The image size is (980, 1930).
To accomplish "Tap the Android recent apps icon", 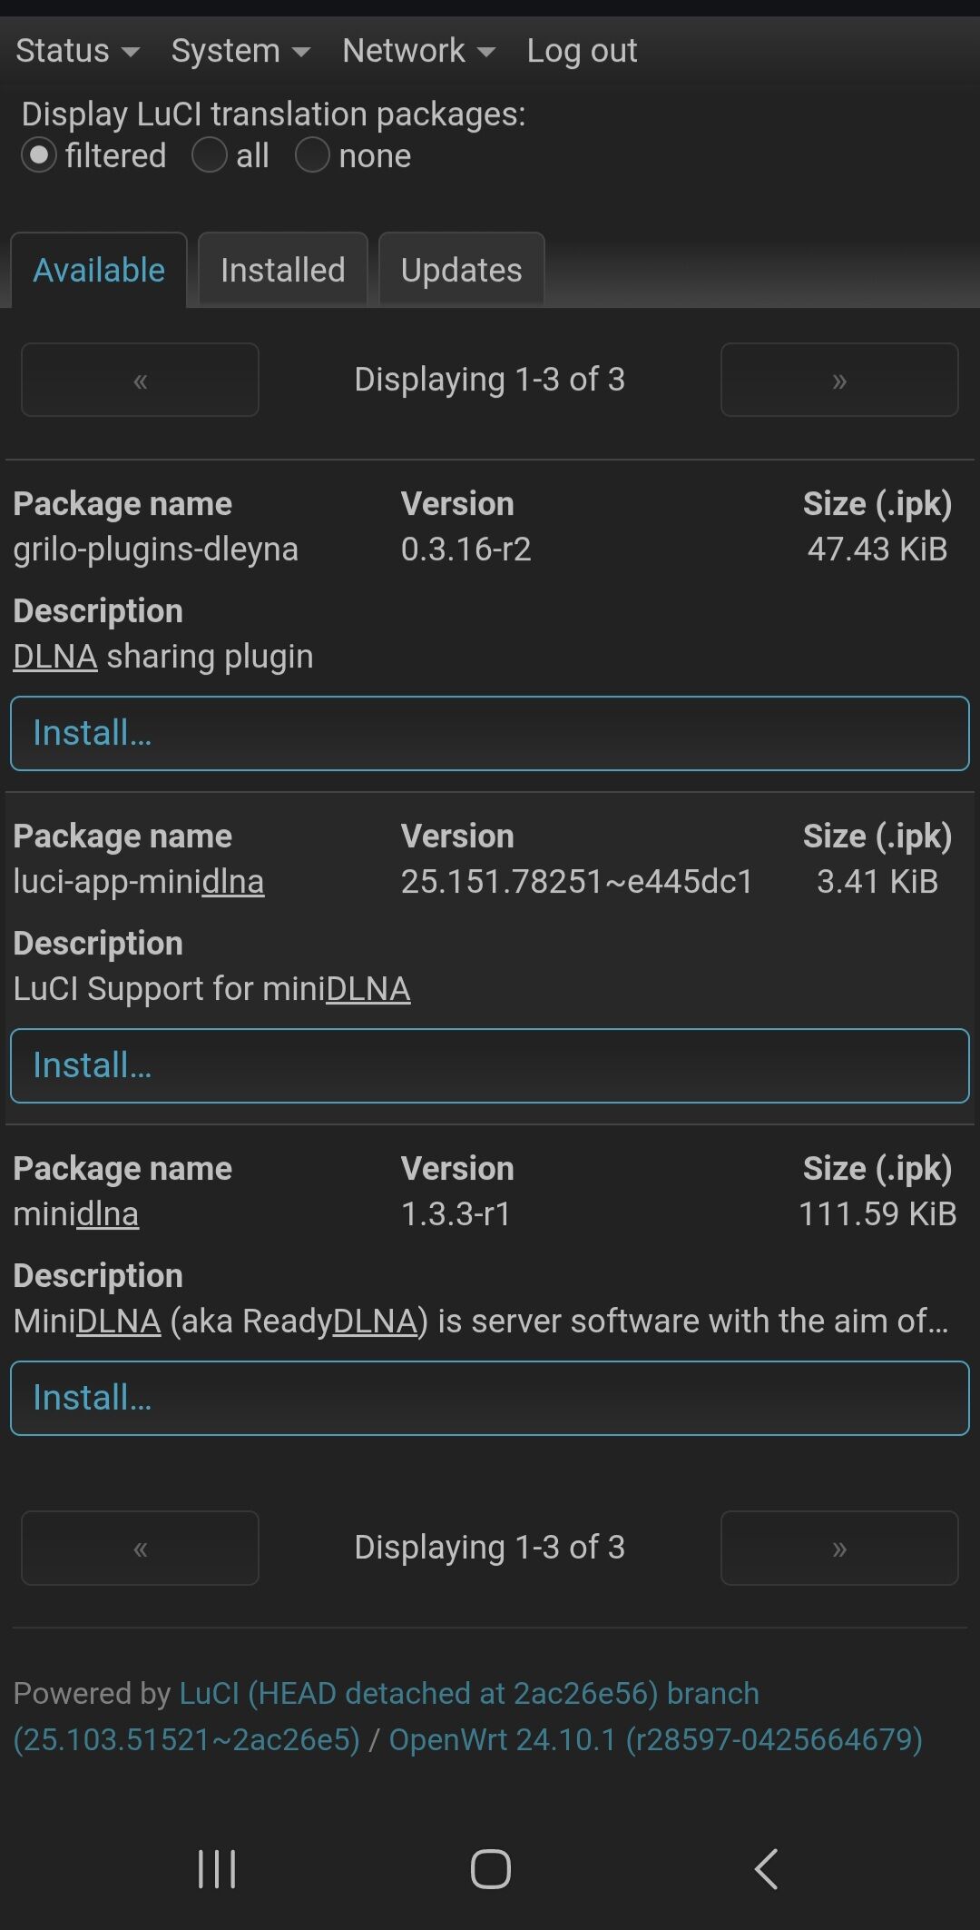I will [217, 1869].
